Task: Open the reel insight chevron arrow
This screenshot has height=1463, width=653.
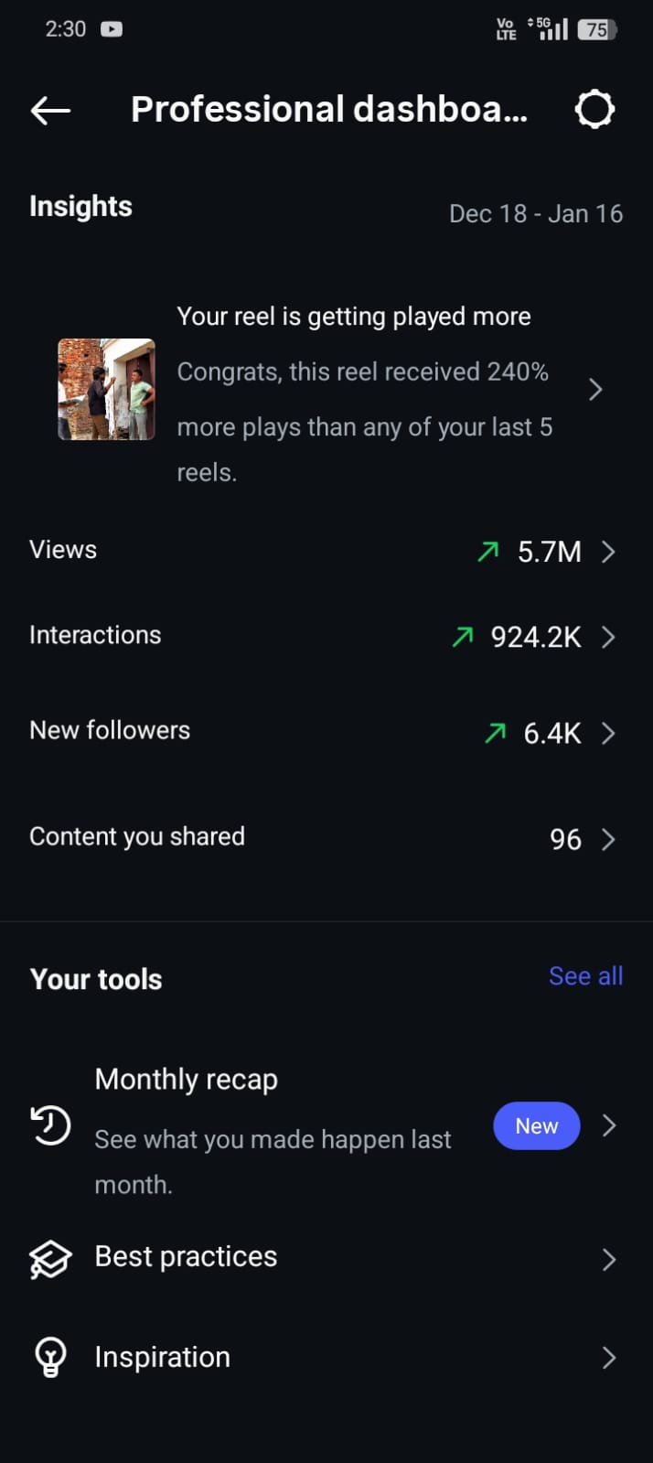Action: point(595,390)
